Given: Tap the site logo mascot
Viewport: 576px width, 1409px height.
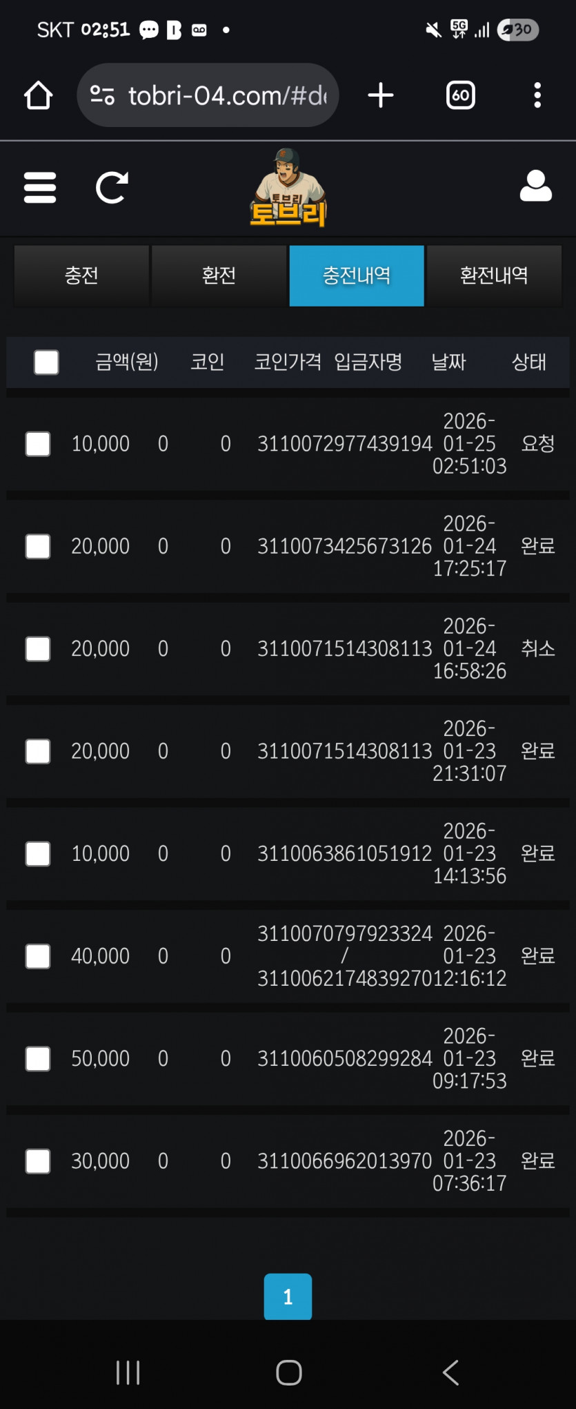Looking at the screenshot, I should click(288, 188).
